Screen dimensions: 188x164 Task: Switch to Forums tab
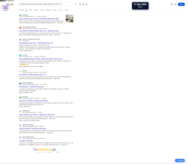click(42, 10)
